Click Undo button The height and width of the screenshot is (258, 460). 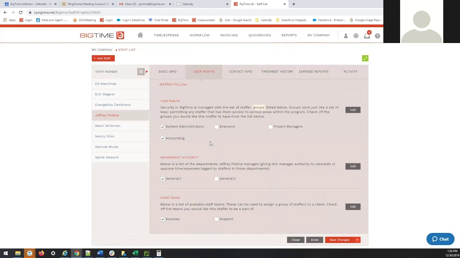[314, 240]
